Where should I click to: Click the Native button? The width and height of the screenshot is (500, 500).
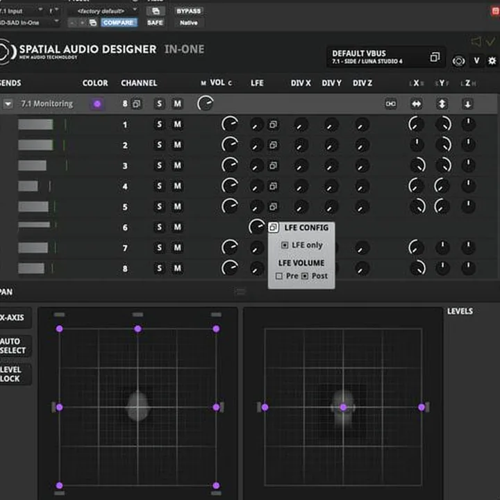coord(188,23)
